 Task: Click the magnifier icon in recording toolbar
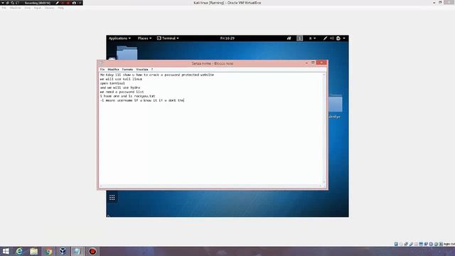(x=13, y=3)
